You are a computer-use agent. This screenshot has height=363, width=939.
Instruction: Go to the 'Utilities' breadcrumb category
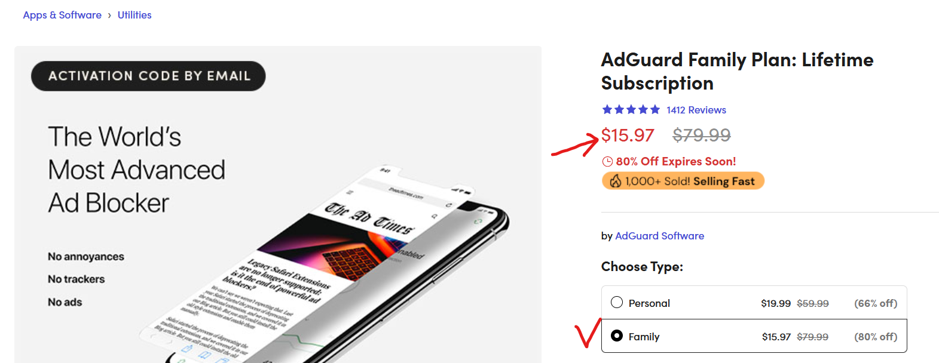pyautogui.click(x=134, y=15)
